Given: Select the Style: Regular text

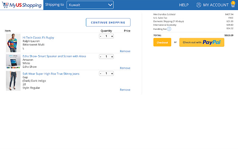Looking at the screenshot, I should pos(31,88).
